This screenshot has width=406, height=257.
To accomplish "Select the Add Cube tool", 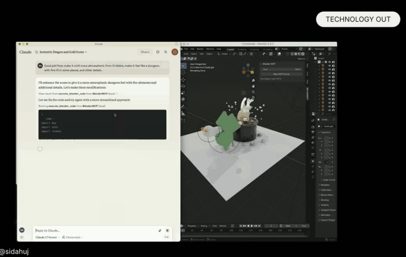I will [183, 121].
